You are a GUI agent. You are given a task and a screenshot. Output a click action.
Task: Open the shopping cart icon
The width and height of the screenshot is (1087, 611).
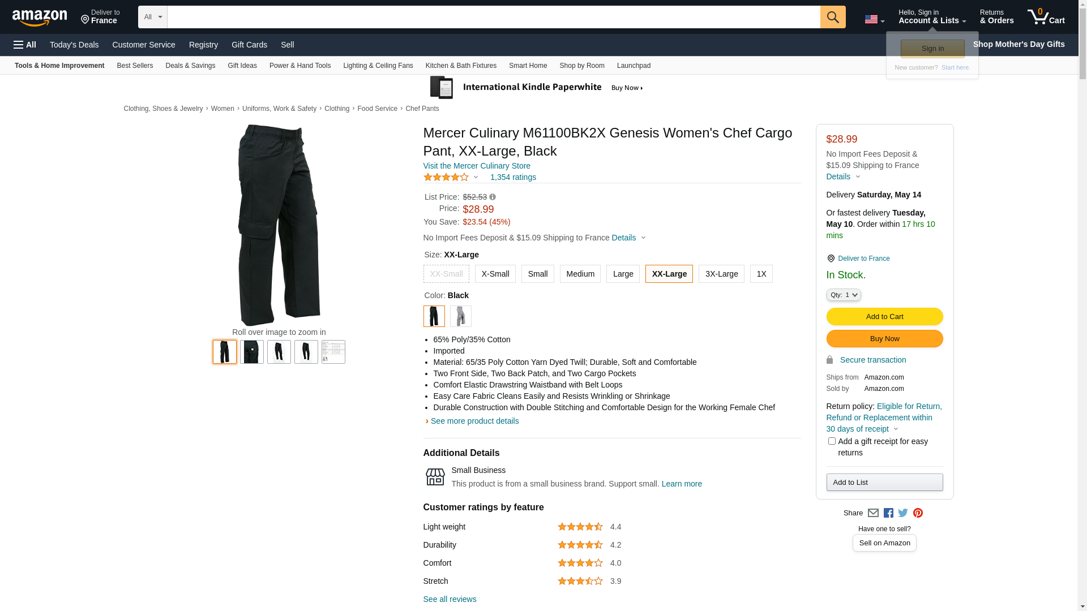(1046, 16)
